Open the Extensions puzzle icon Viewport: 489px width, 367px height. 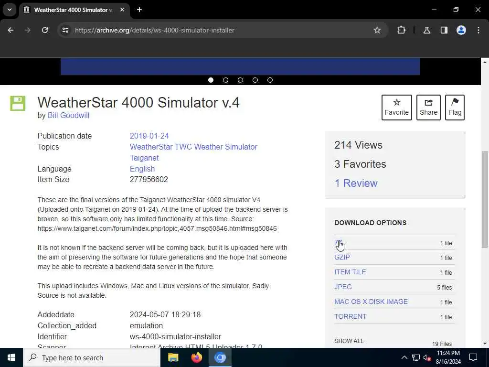[401, 30]
